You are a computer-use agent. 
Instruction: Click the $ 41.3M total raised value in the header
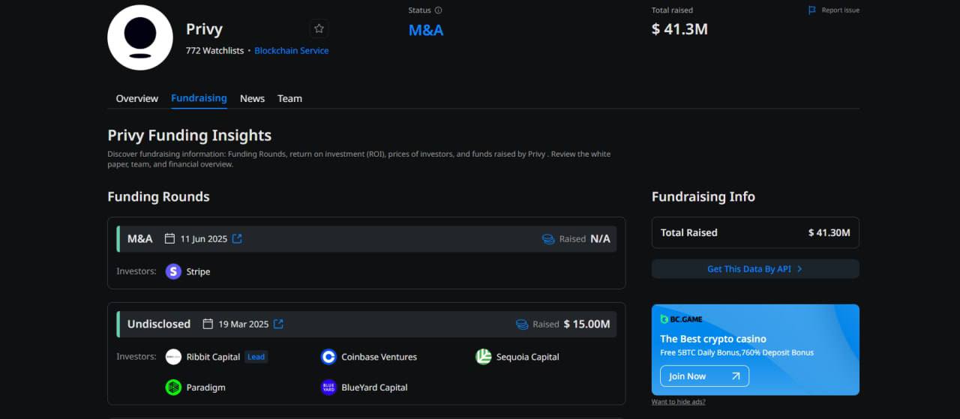[679, 29]
